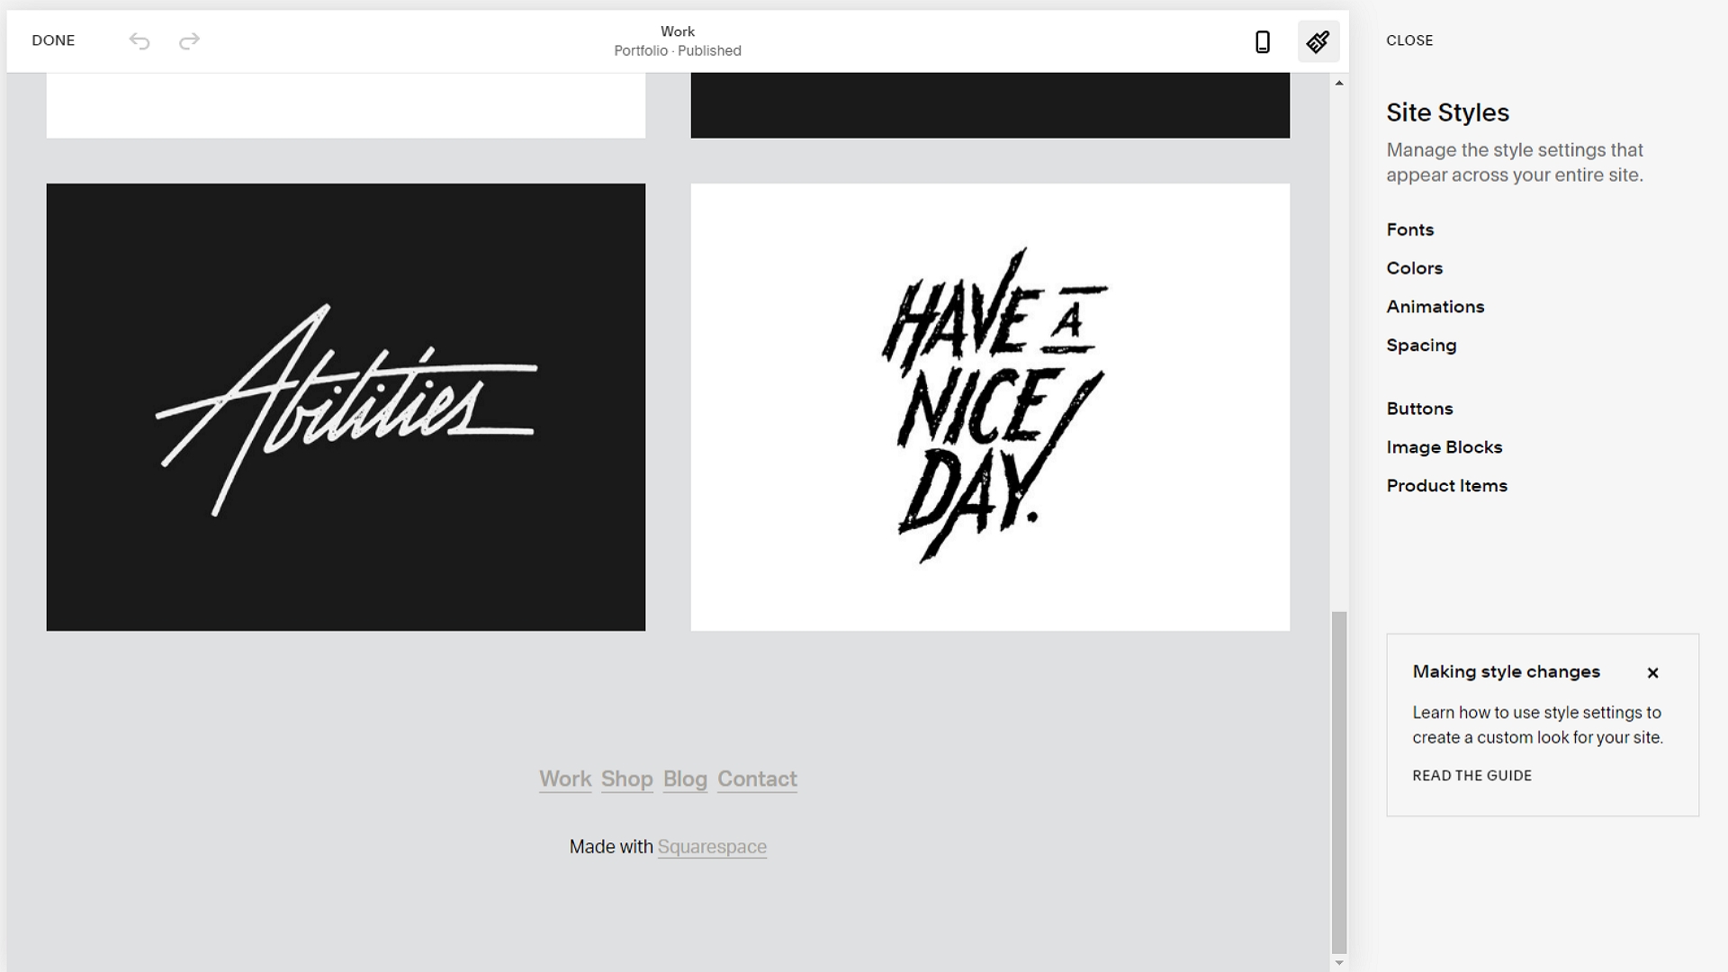Open the Product Items settings
Screen dimensions: 1728x972
point(1446,485)
